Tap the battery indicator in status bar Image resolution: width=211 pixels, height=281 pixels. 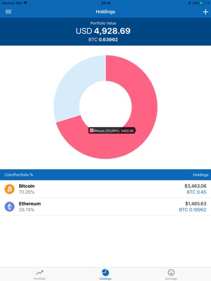click(x=203, y=3)
